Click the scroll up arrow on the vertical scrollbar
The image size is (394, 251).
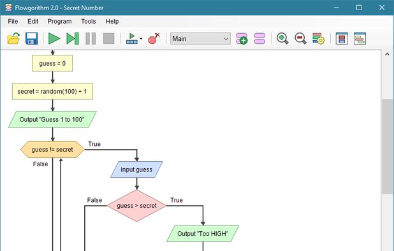(387, 54)
